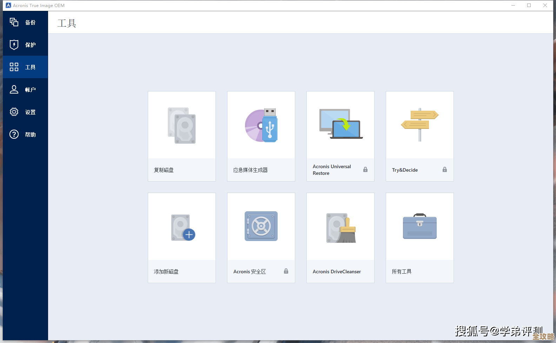This screenshot has width=556, height=343.
Task: Click lock icon on Acronis Universal Restore
Action: (x=365, y=170)
